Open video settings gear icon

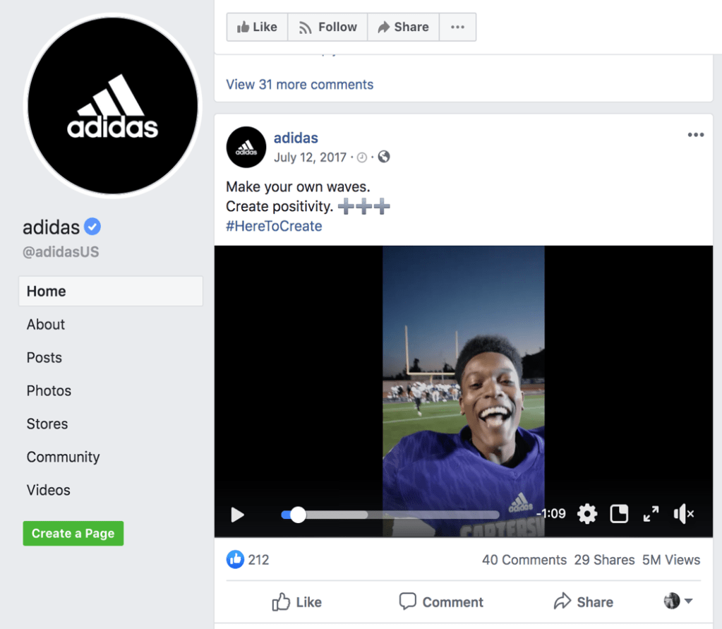587,514
